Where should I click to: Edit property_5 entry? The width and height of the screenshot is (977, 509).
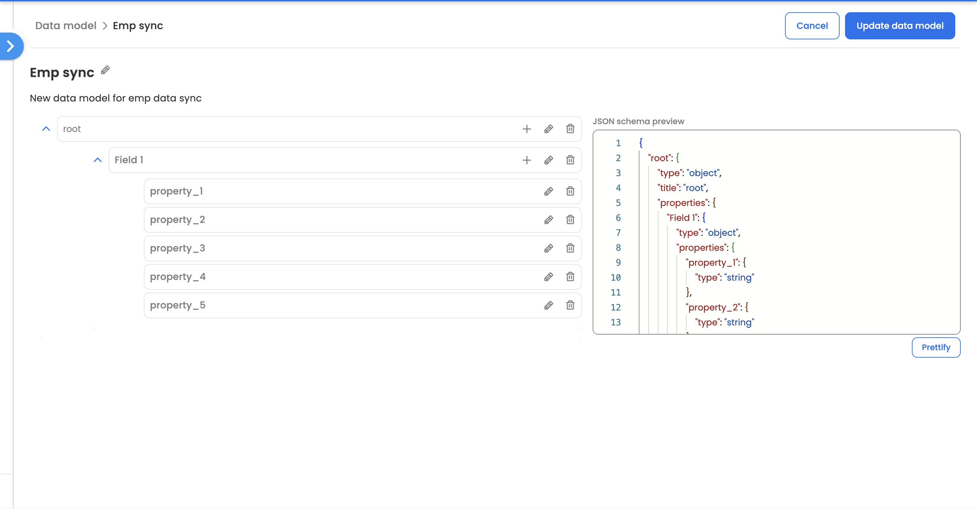549,305
